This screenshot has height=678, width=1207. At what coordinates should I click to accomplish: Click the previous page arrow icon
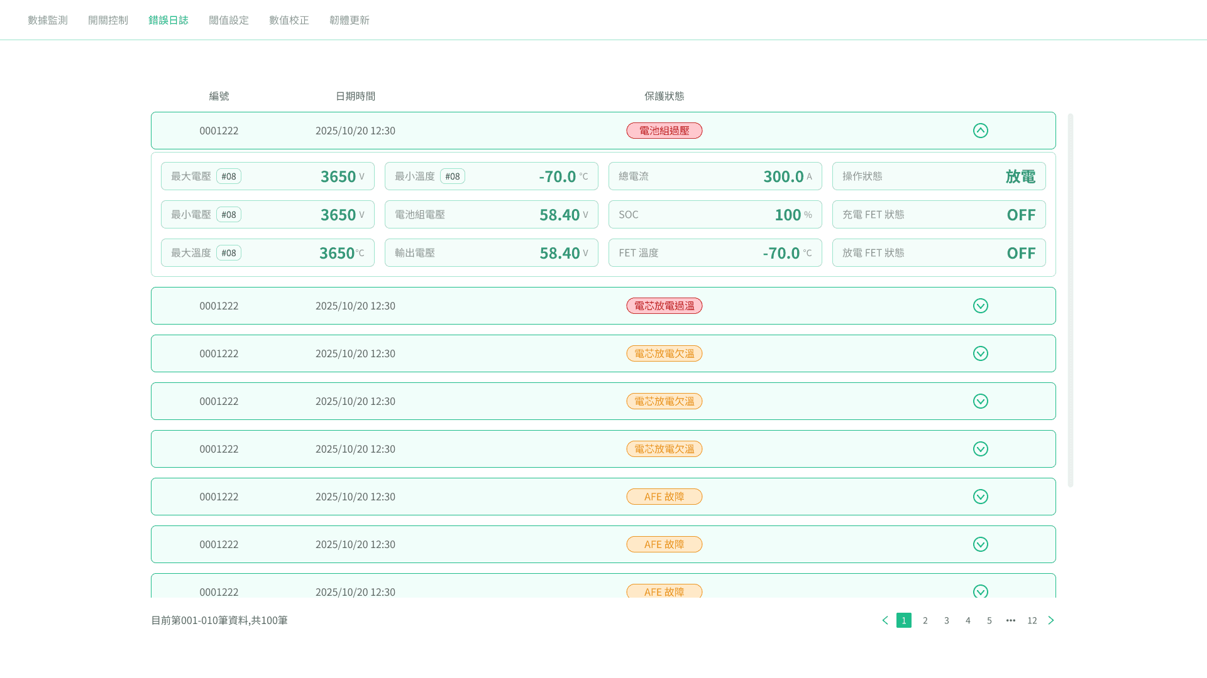pos(885,620)
